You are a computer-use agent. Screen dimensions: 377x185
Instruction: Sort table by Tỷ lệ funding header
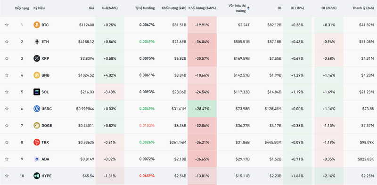[145, 8]
